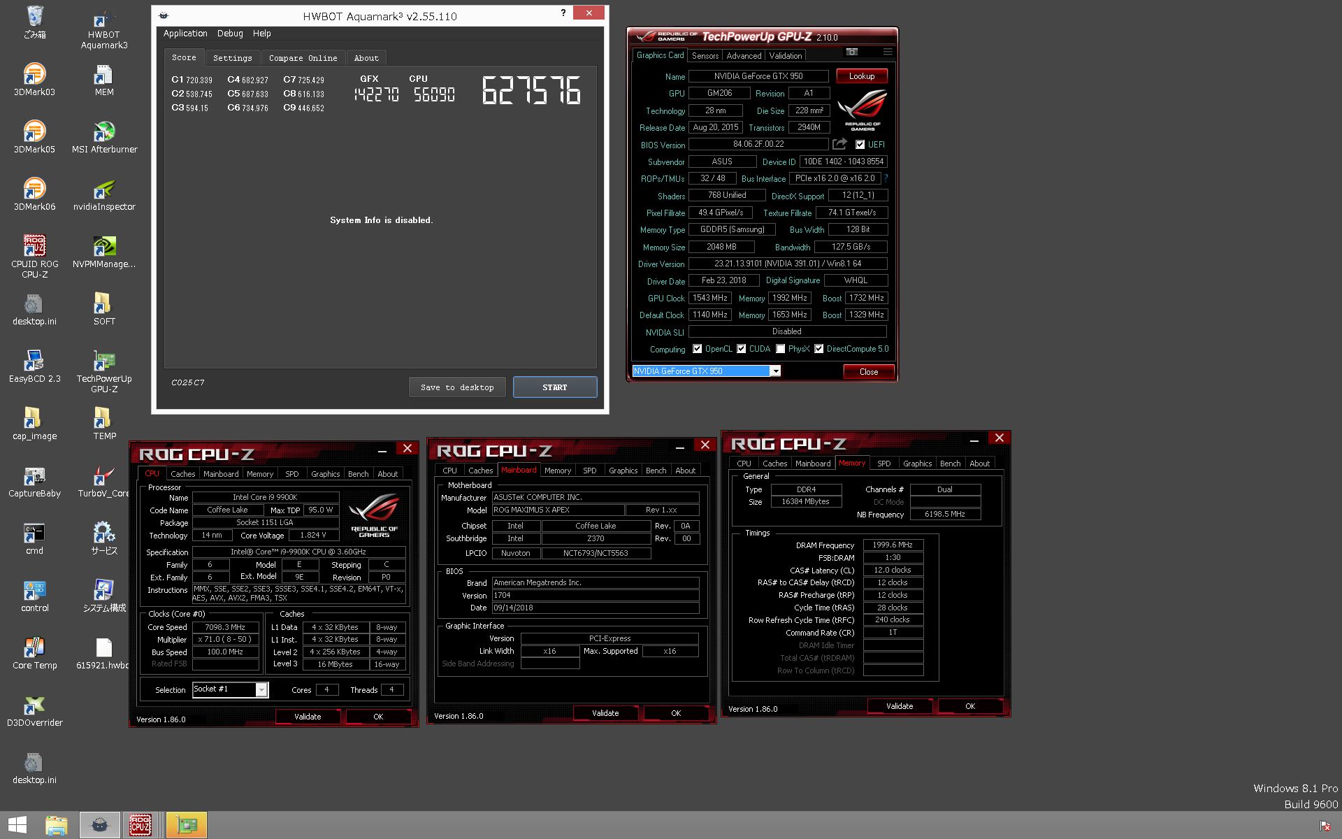Click the GPU Name field in GPU-Z

pos(758,76)
